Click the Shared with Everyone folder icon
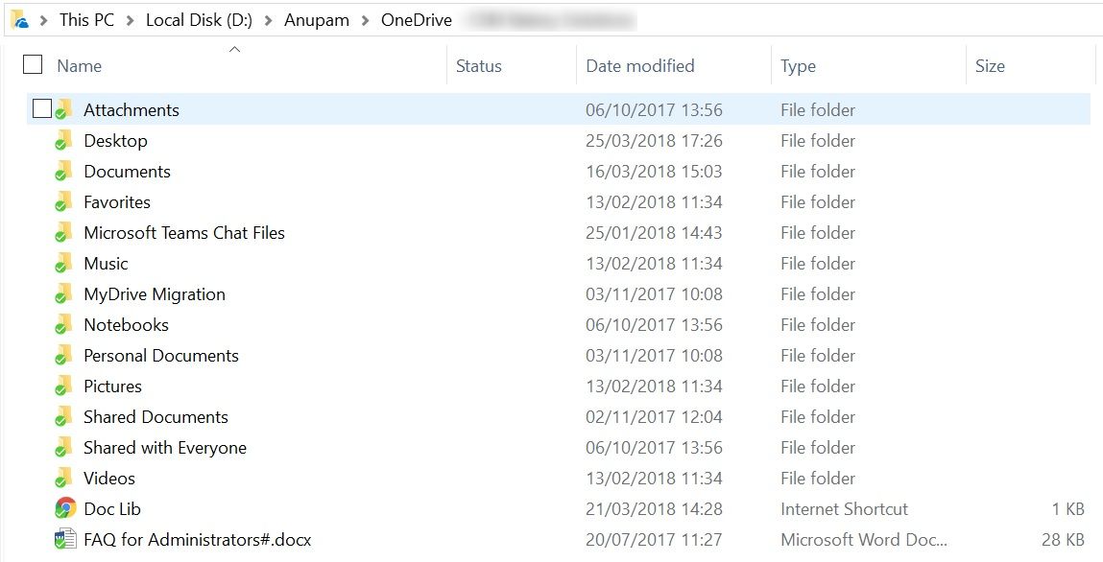 pos(64,448)
